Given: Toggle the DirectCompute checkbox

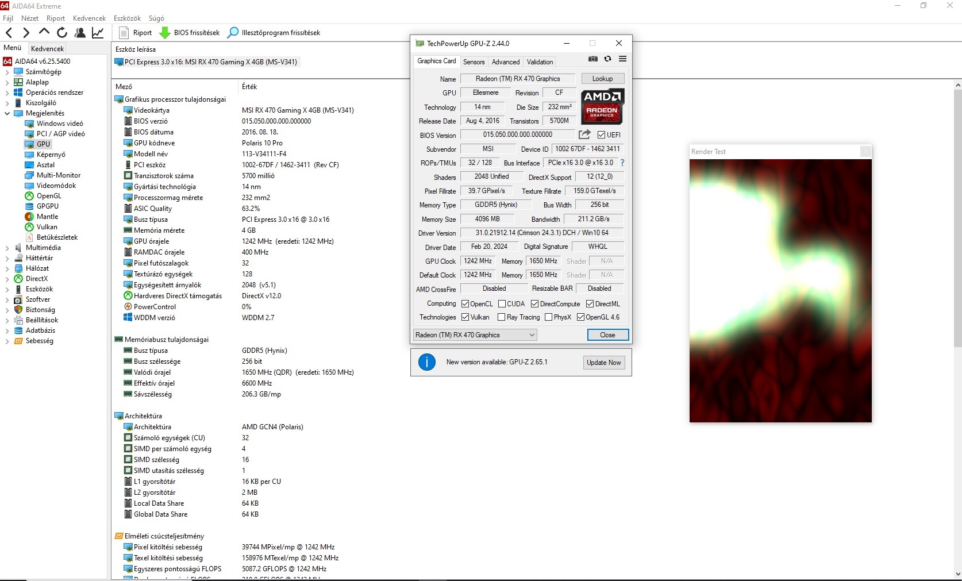Looking at the screenshot, I should pyautogui.click(x=534, y=304).
